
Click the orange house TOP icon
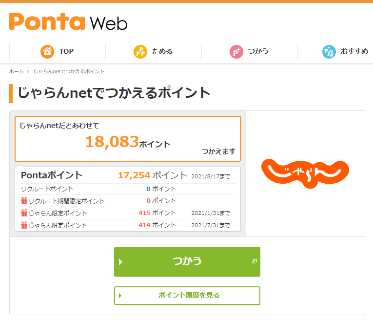click(47, 51)
